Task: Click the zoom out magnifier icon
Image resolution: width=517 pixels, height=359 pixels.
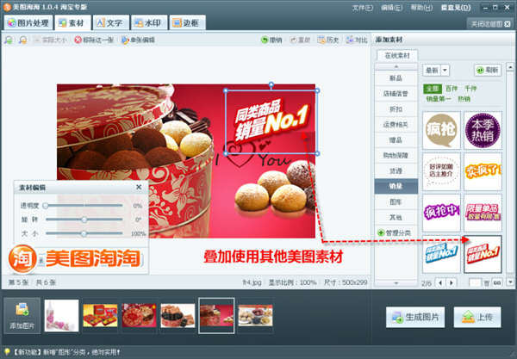Action: coord(22,40)
